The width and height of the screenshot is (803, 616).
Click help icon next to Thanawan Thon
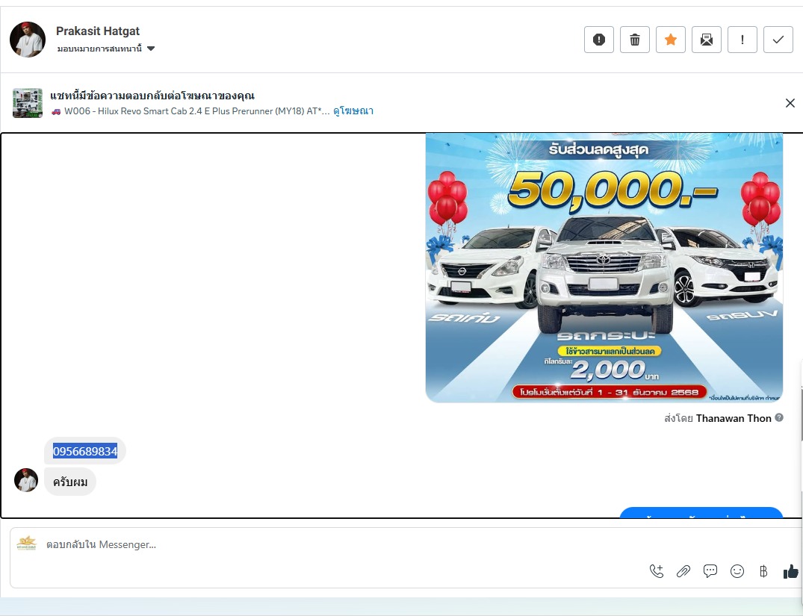pos(779,417)
